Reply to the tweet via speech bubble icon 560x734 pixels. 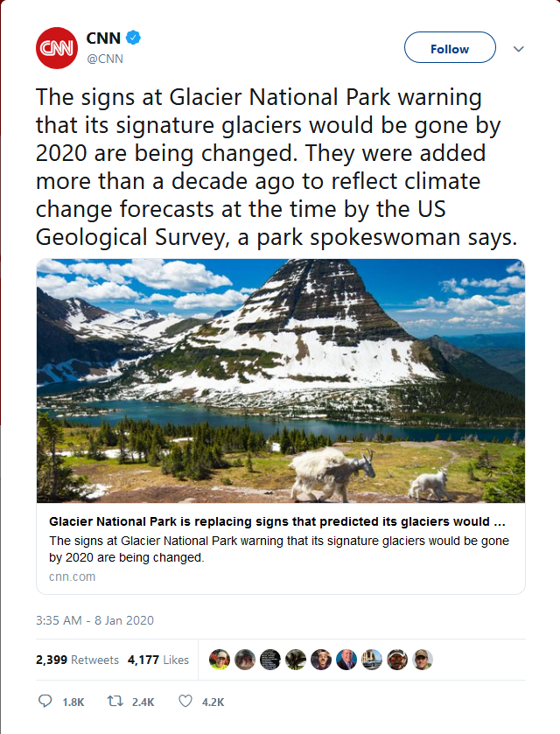click(x=45, y=702)
